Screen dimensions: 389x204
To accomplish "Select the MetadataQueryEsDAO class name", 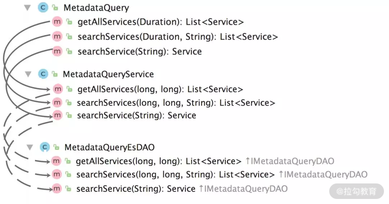I will tap(109, 147).
